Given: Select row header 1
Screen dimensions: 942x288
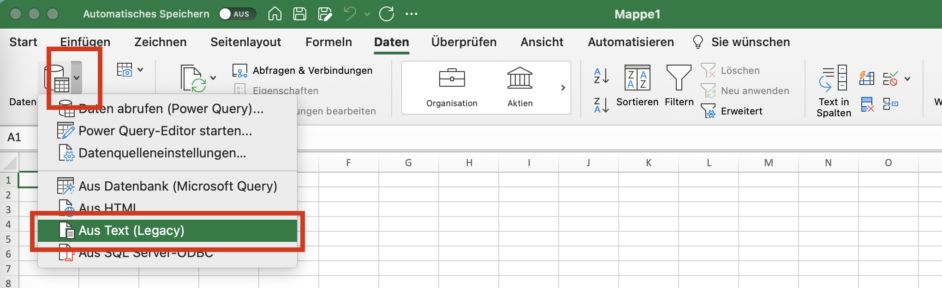Looking at the screenshot, I should click(x=8, y=180).
